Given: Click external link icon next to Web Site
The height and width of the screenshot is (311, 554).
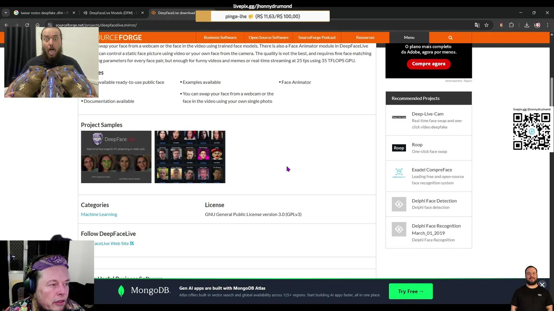Looking at the screenshot, I should (x=132, y=244).
